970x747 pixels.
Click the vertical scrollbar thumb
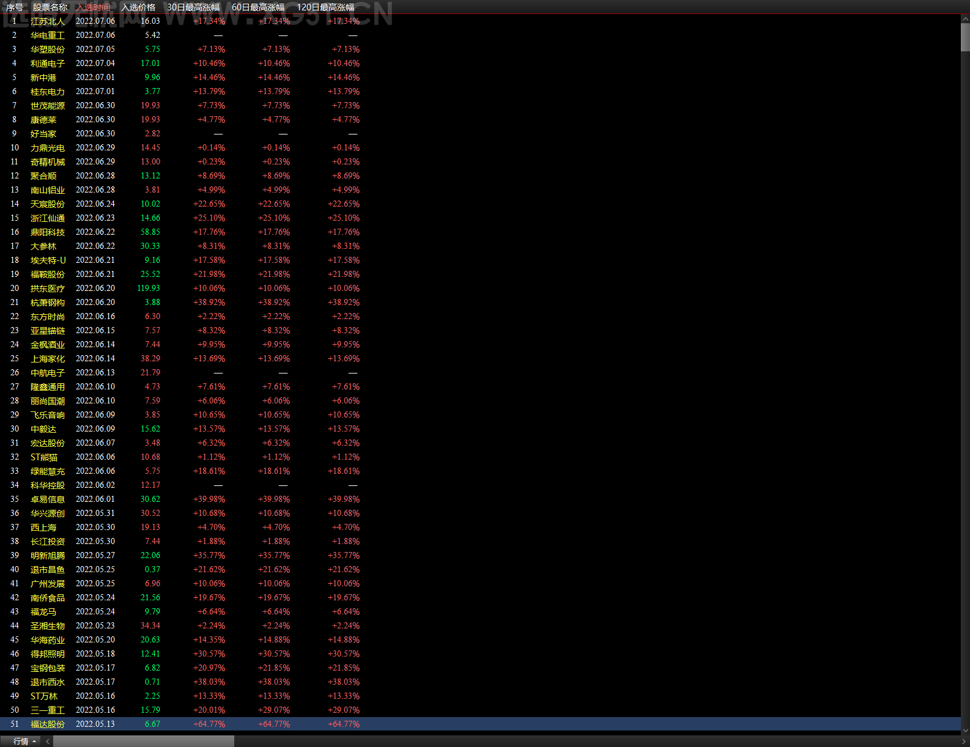[x=965, y=38]
